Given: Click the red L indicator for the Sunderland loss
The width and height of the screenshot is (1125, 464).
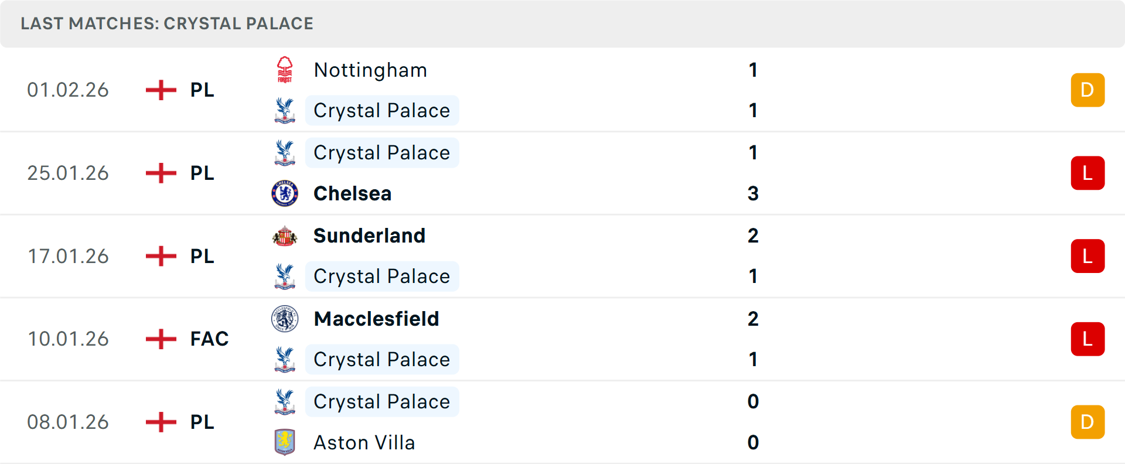Looking at the screenshot, I should (x=1087, y=256).
